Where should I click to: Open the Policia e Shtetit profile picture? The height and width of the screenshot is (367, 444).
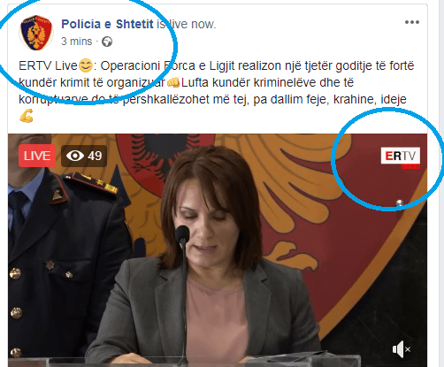(36, 33)
